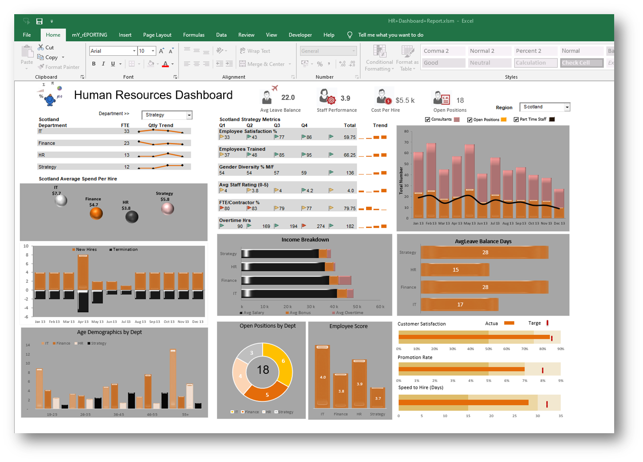Open the Developer tab
The width and height of the screenshot is (643, 462).
(x=300, y=35)
